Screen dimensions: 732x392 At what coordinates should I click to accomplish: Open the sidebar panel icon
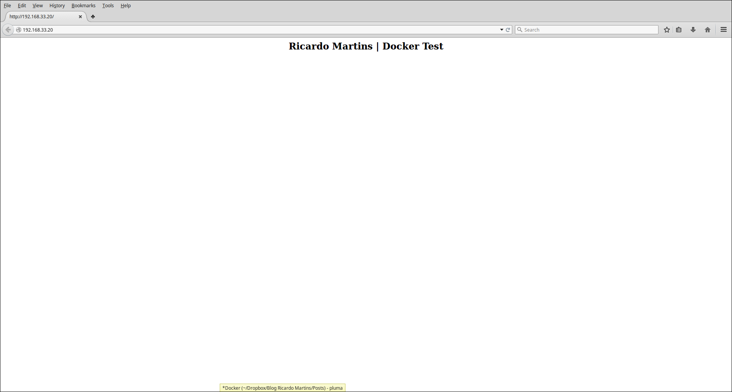point(679,29)
